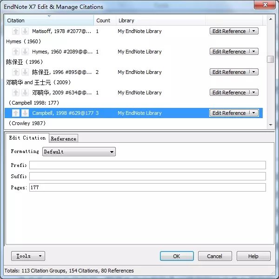
Task: Open Edit Reference dropdown arrow for Campbell row
Action: 254,113
